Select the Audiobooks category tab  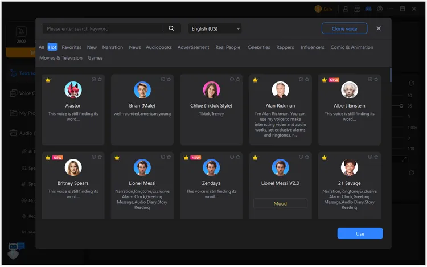pyautogui.click(x=158, y=47)
